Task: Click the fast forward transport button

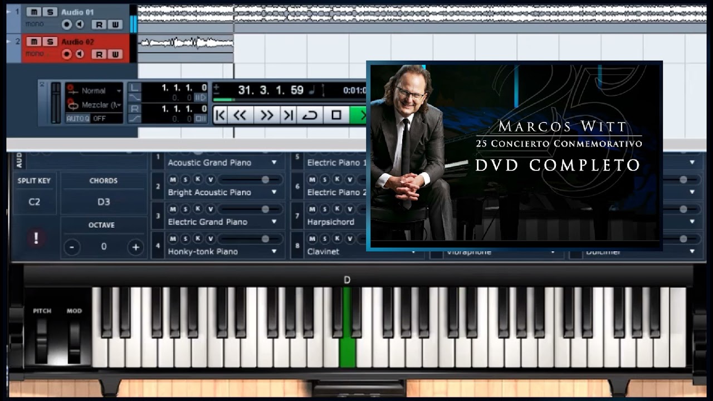Action: click(267, 115)
